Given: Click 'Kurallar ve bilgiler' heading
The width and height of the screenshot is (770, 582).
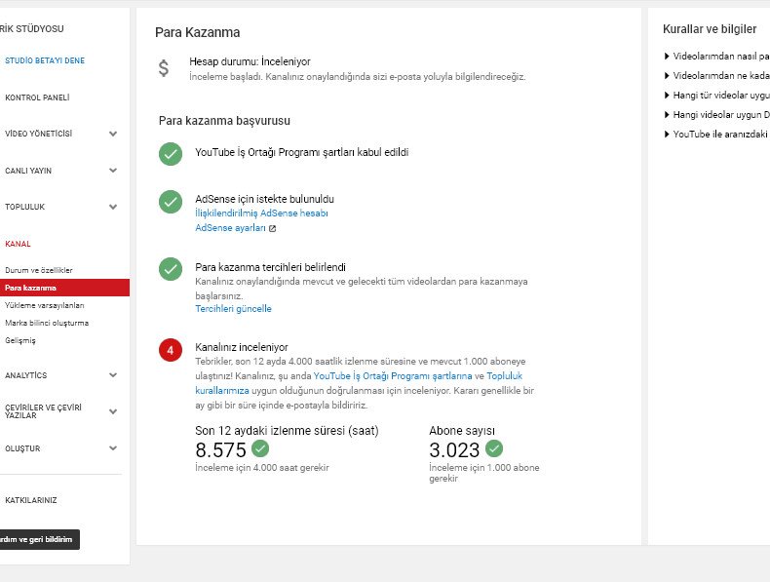Looking at the screenshot, I should click(x=710, y=29).
